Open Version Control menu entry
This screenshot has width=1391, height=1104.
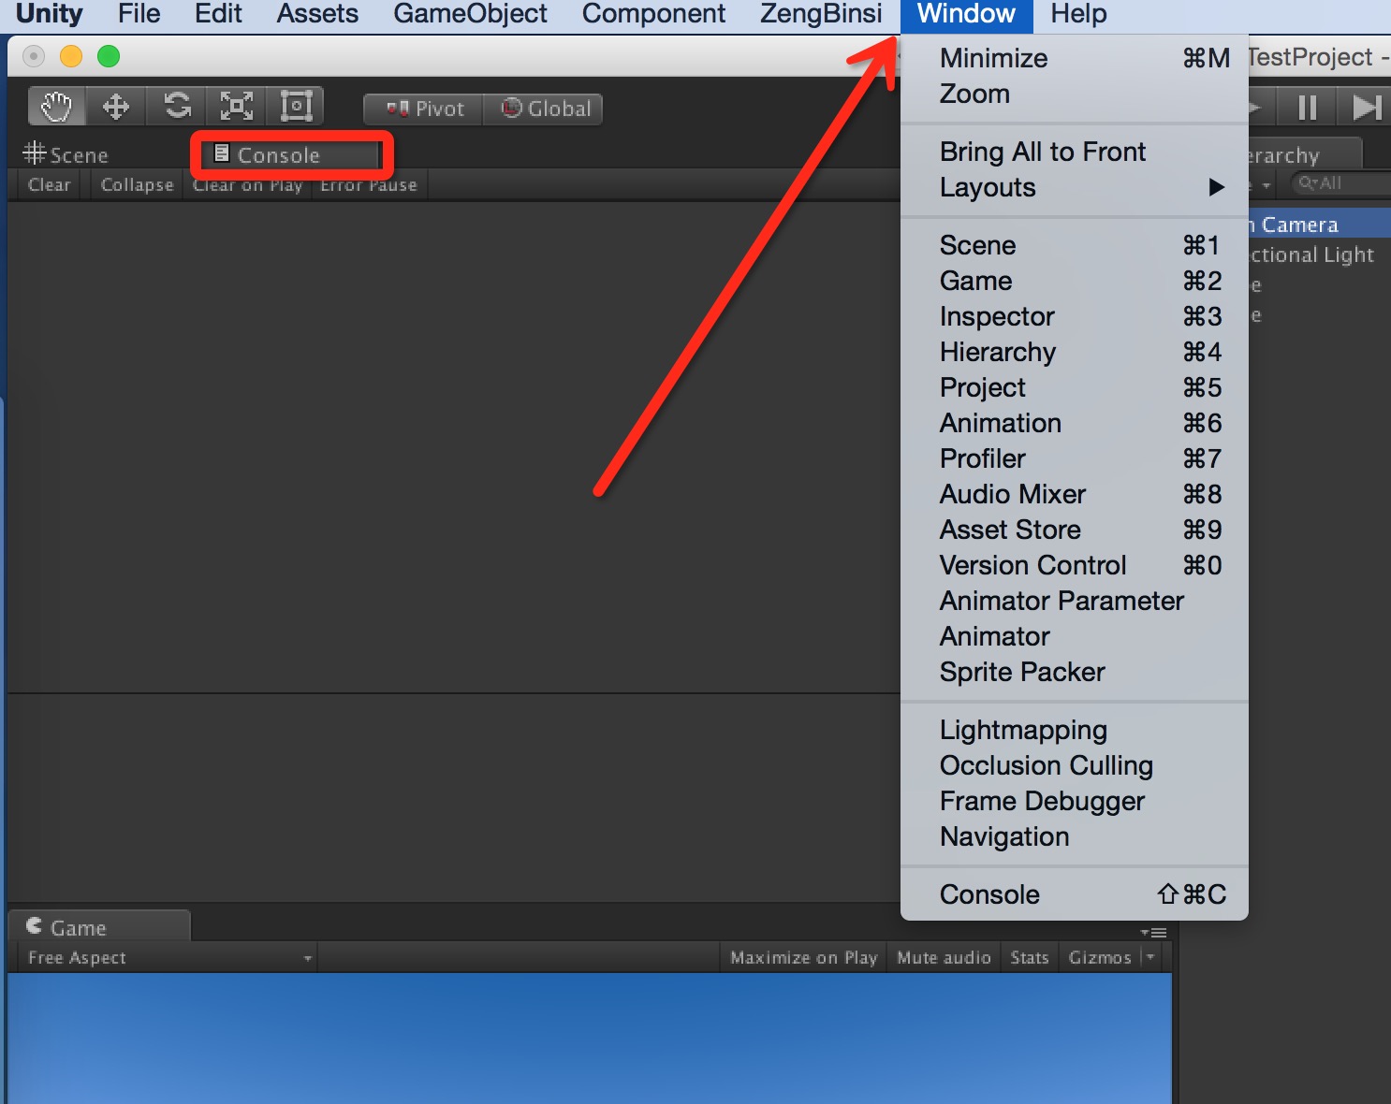(x=1075, y=565)
